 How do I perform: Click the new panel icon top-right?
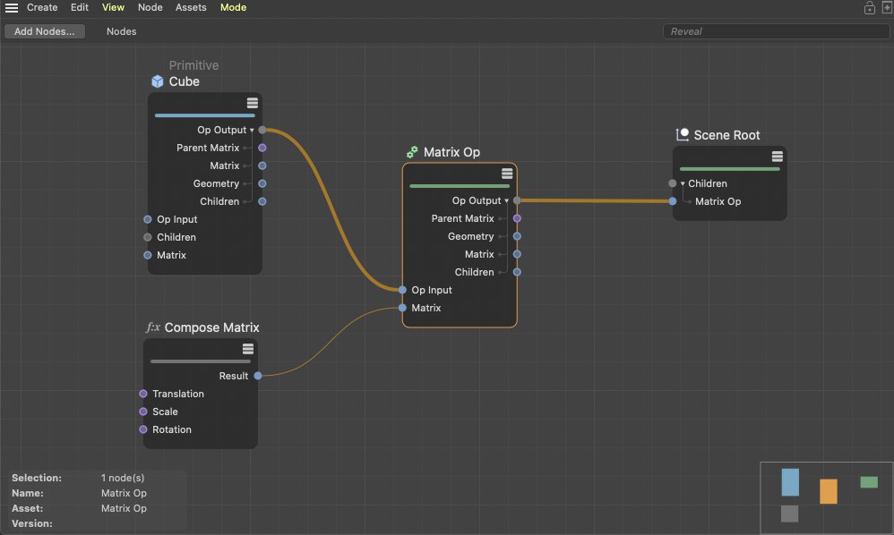(886, 8)
